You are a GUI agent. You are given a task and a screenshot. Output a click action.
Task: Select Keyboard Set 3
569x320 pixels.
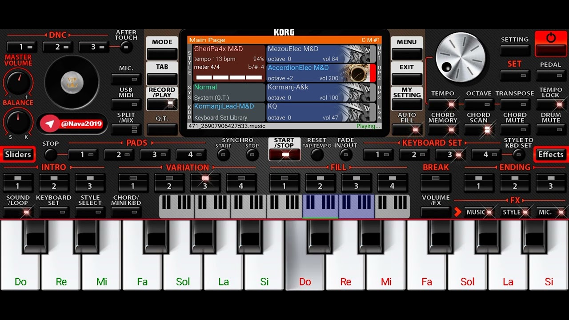point(450,155)
